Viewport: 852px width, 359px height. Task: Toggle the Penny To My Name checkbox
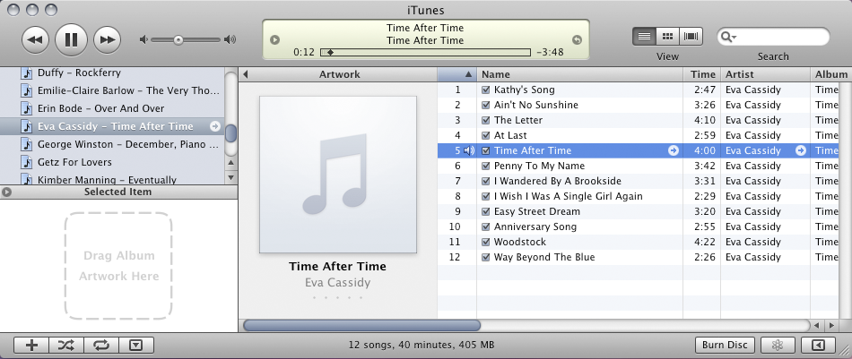click(486, 166)
